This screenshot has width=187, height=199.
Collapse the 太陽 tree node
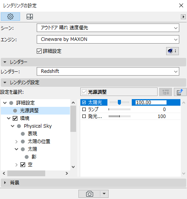pyautogui.click(x=17, y=149)
